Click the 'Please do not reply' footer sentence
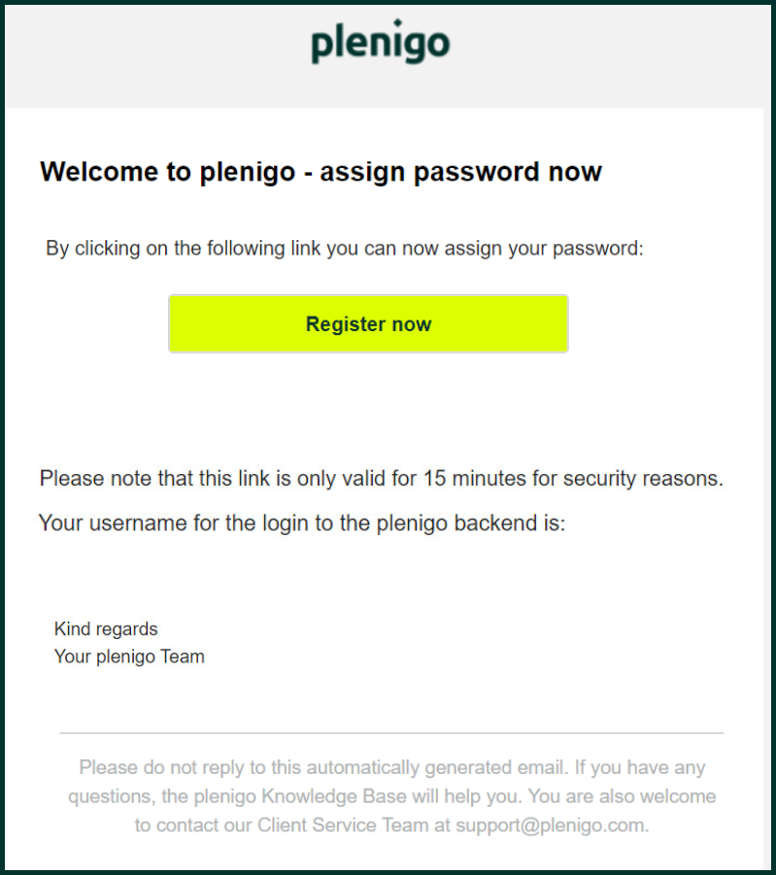776x875 pixels. [323, 767]
